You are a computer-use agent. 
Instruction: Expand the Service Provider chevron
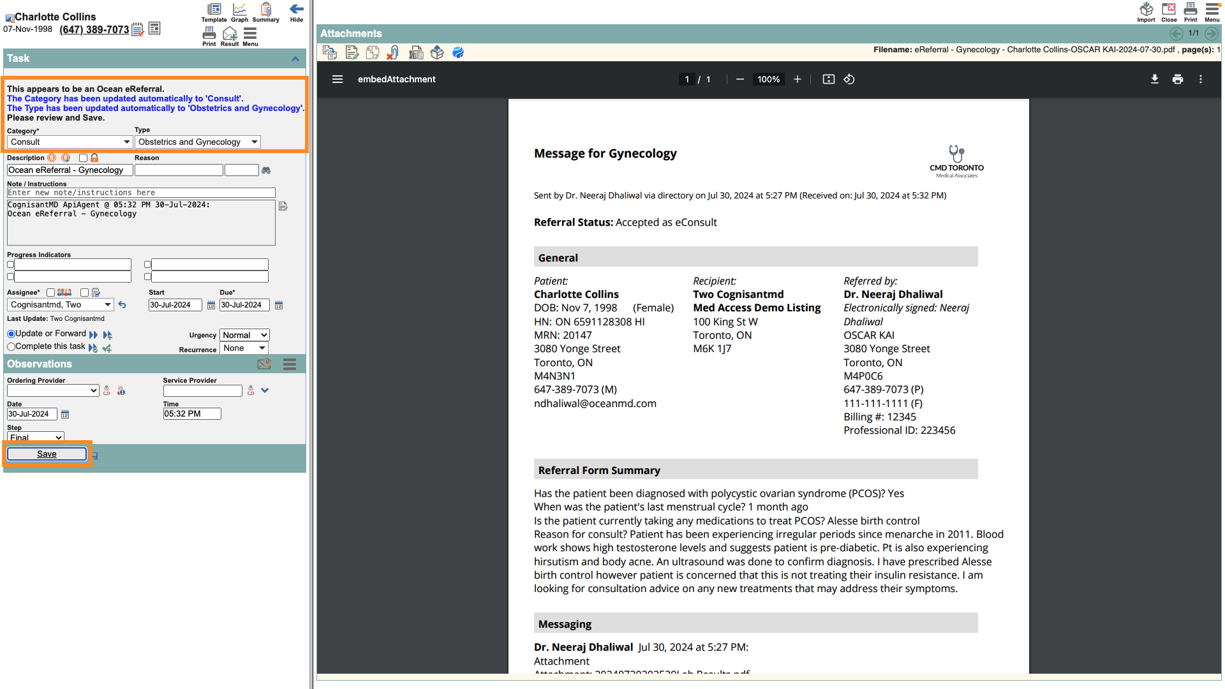(265, 390)
